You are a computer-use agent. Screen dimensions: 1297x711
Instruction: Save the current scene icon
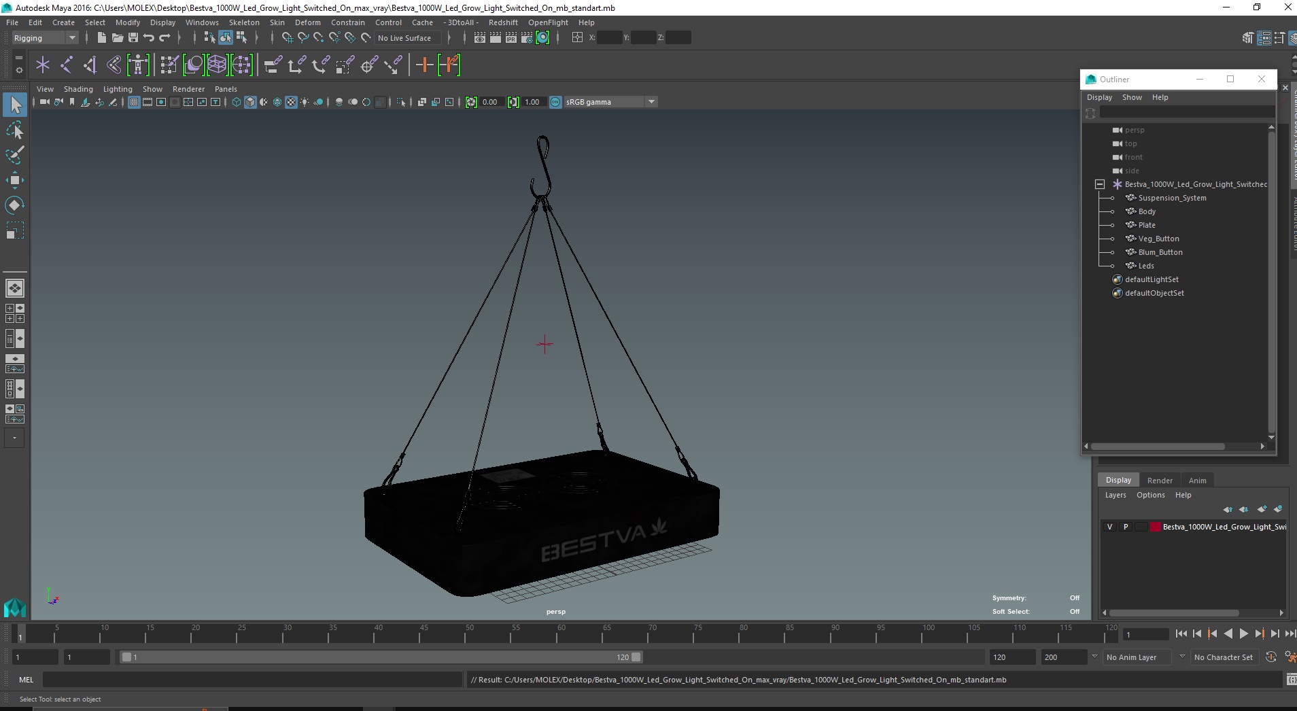(133, 38)
